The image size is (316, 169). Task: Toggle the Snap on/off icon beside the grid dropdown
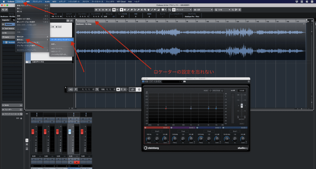point(174,10)
